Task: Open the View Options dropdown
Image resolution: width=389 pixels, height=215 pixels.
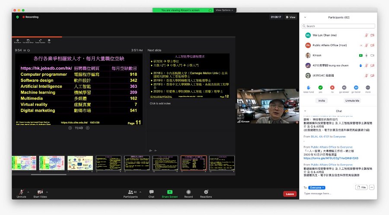Action: coord(224,10)
